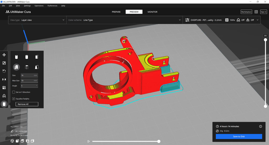Select the Mirror tool
This screenshot has height=145, width=269.
click(4, 79)
